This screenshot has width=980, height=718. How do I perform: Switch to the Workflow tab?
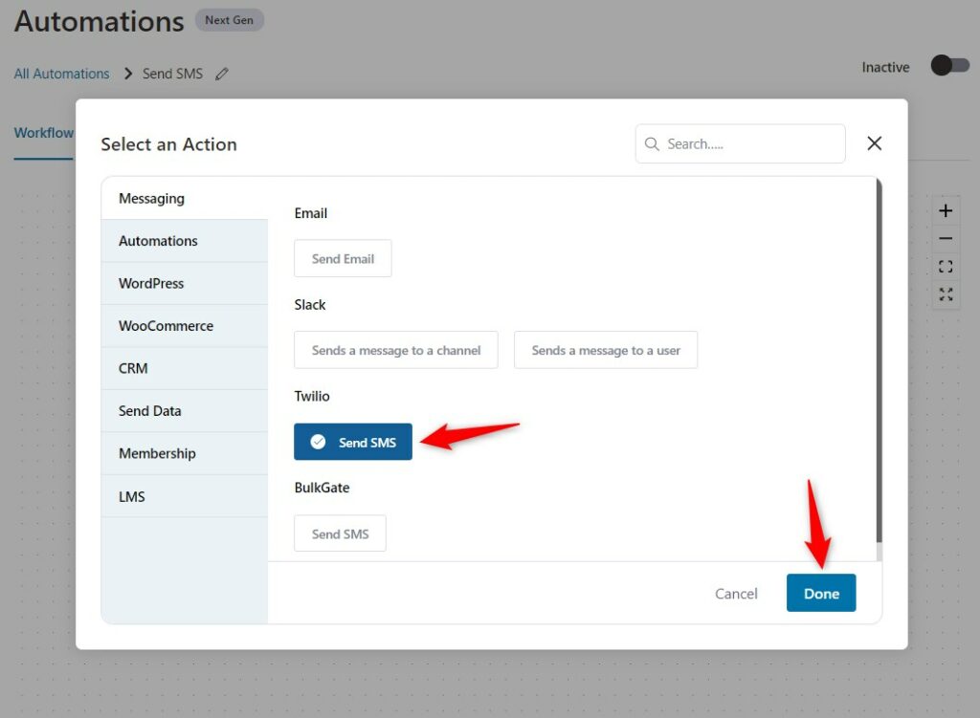[x=44, y=133]
